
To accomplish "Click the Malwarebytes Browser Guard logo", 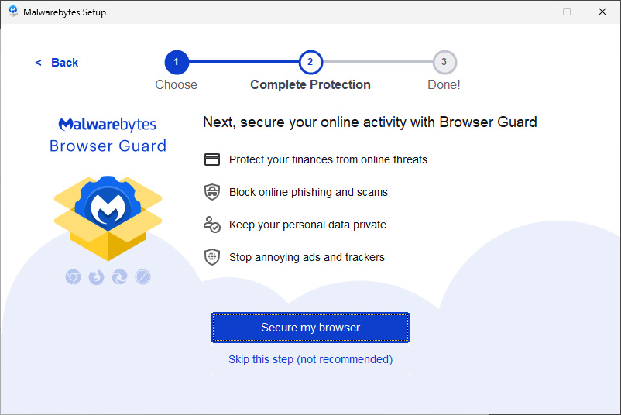I will (x=108, y=135).
